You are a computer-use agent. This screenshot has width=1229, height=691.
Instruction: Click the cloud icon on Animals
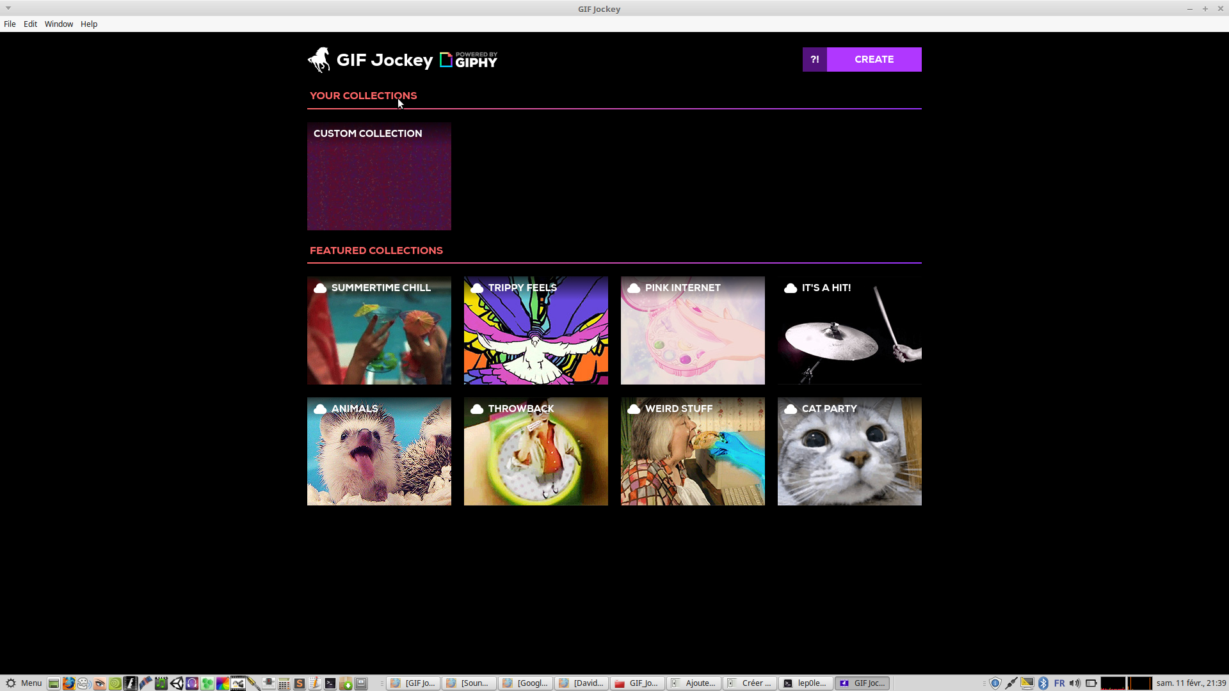(x=320, y=409)
